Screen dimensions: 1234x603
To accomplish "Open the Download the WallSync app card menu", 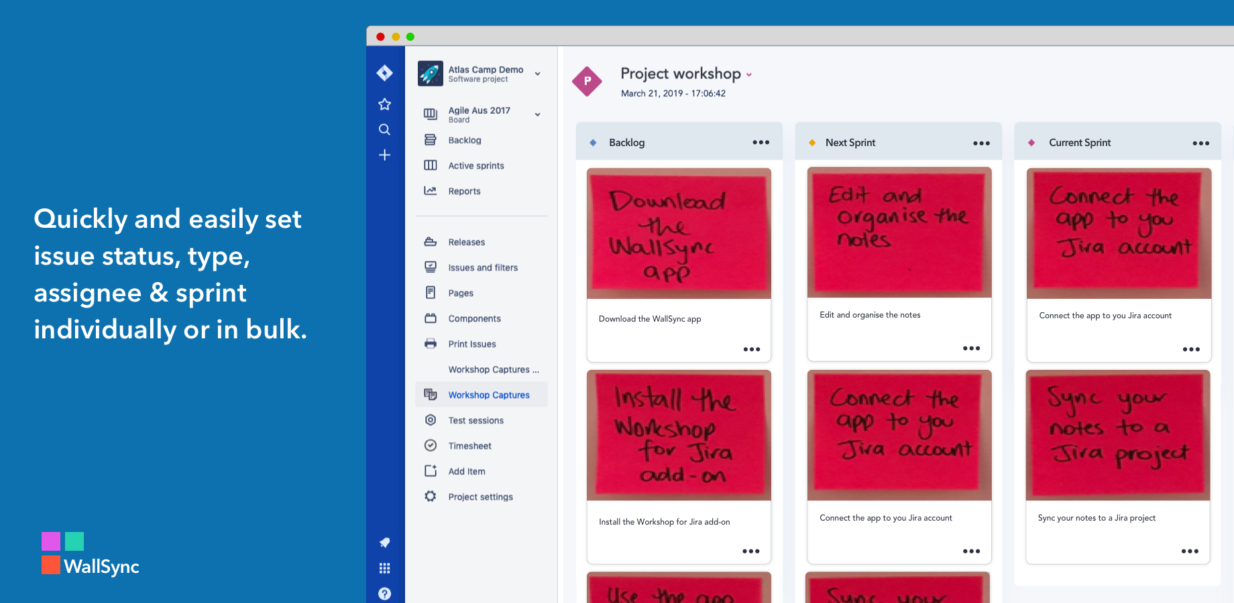I will [x=752, y=349].
